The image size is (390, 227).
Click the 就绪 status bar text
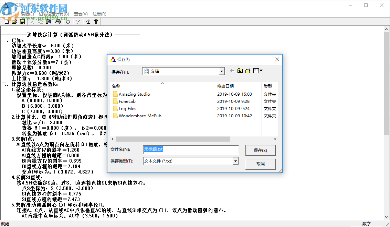click(x=5, y=224)
